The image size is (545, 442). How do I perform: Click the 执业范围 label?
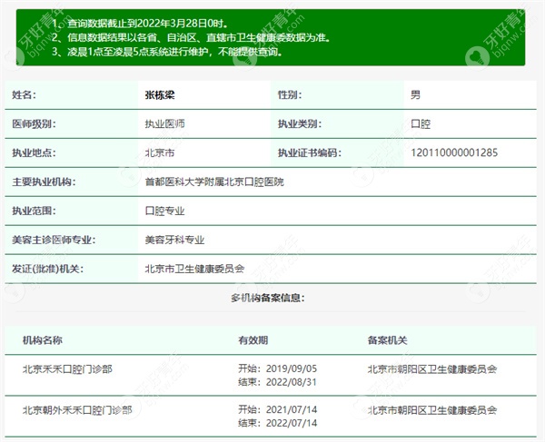tap(34, 211)
